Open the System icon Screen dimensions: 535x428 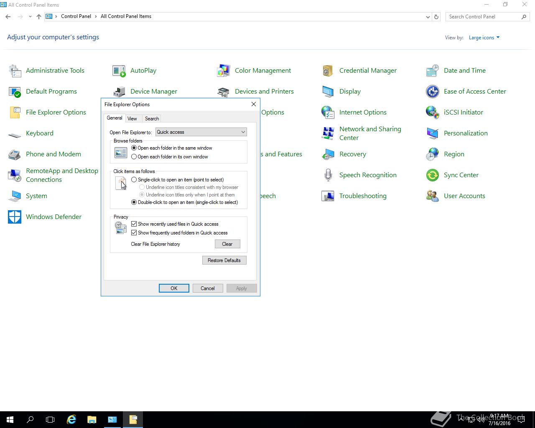coord(15,196)
